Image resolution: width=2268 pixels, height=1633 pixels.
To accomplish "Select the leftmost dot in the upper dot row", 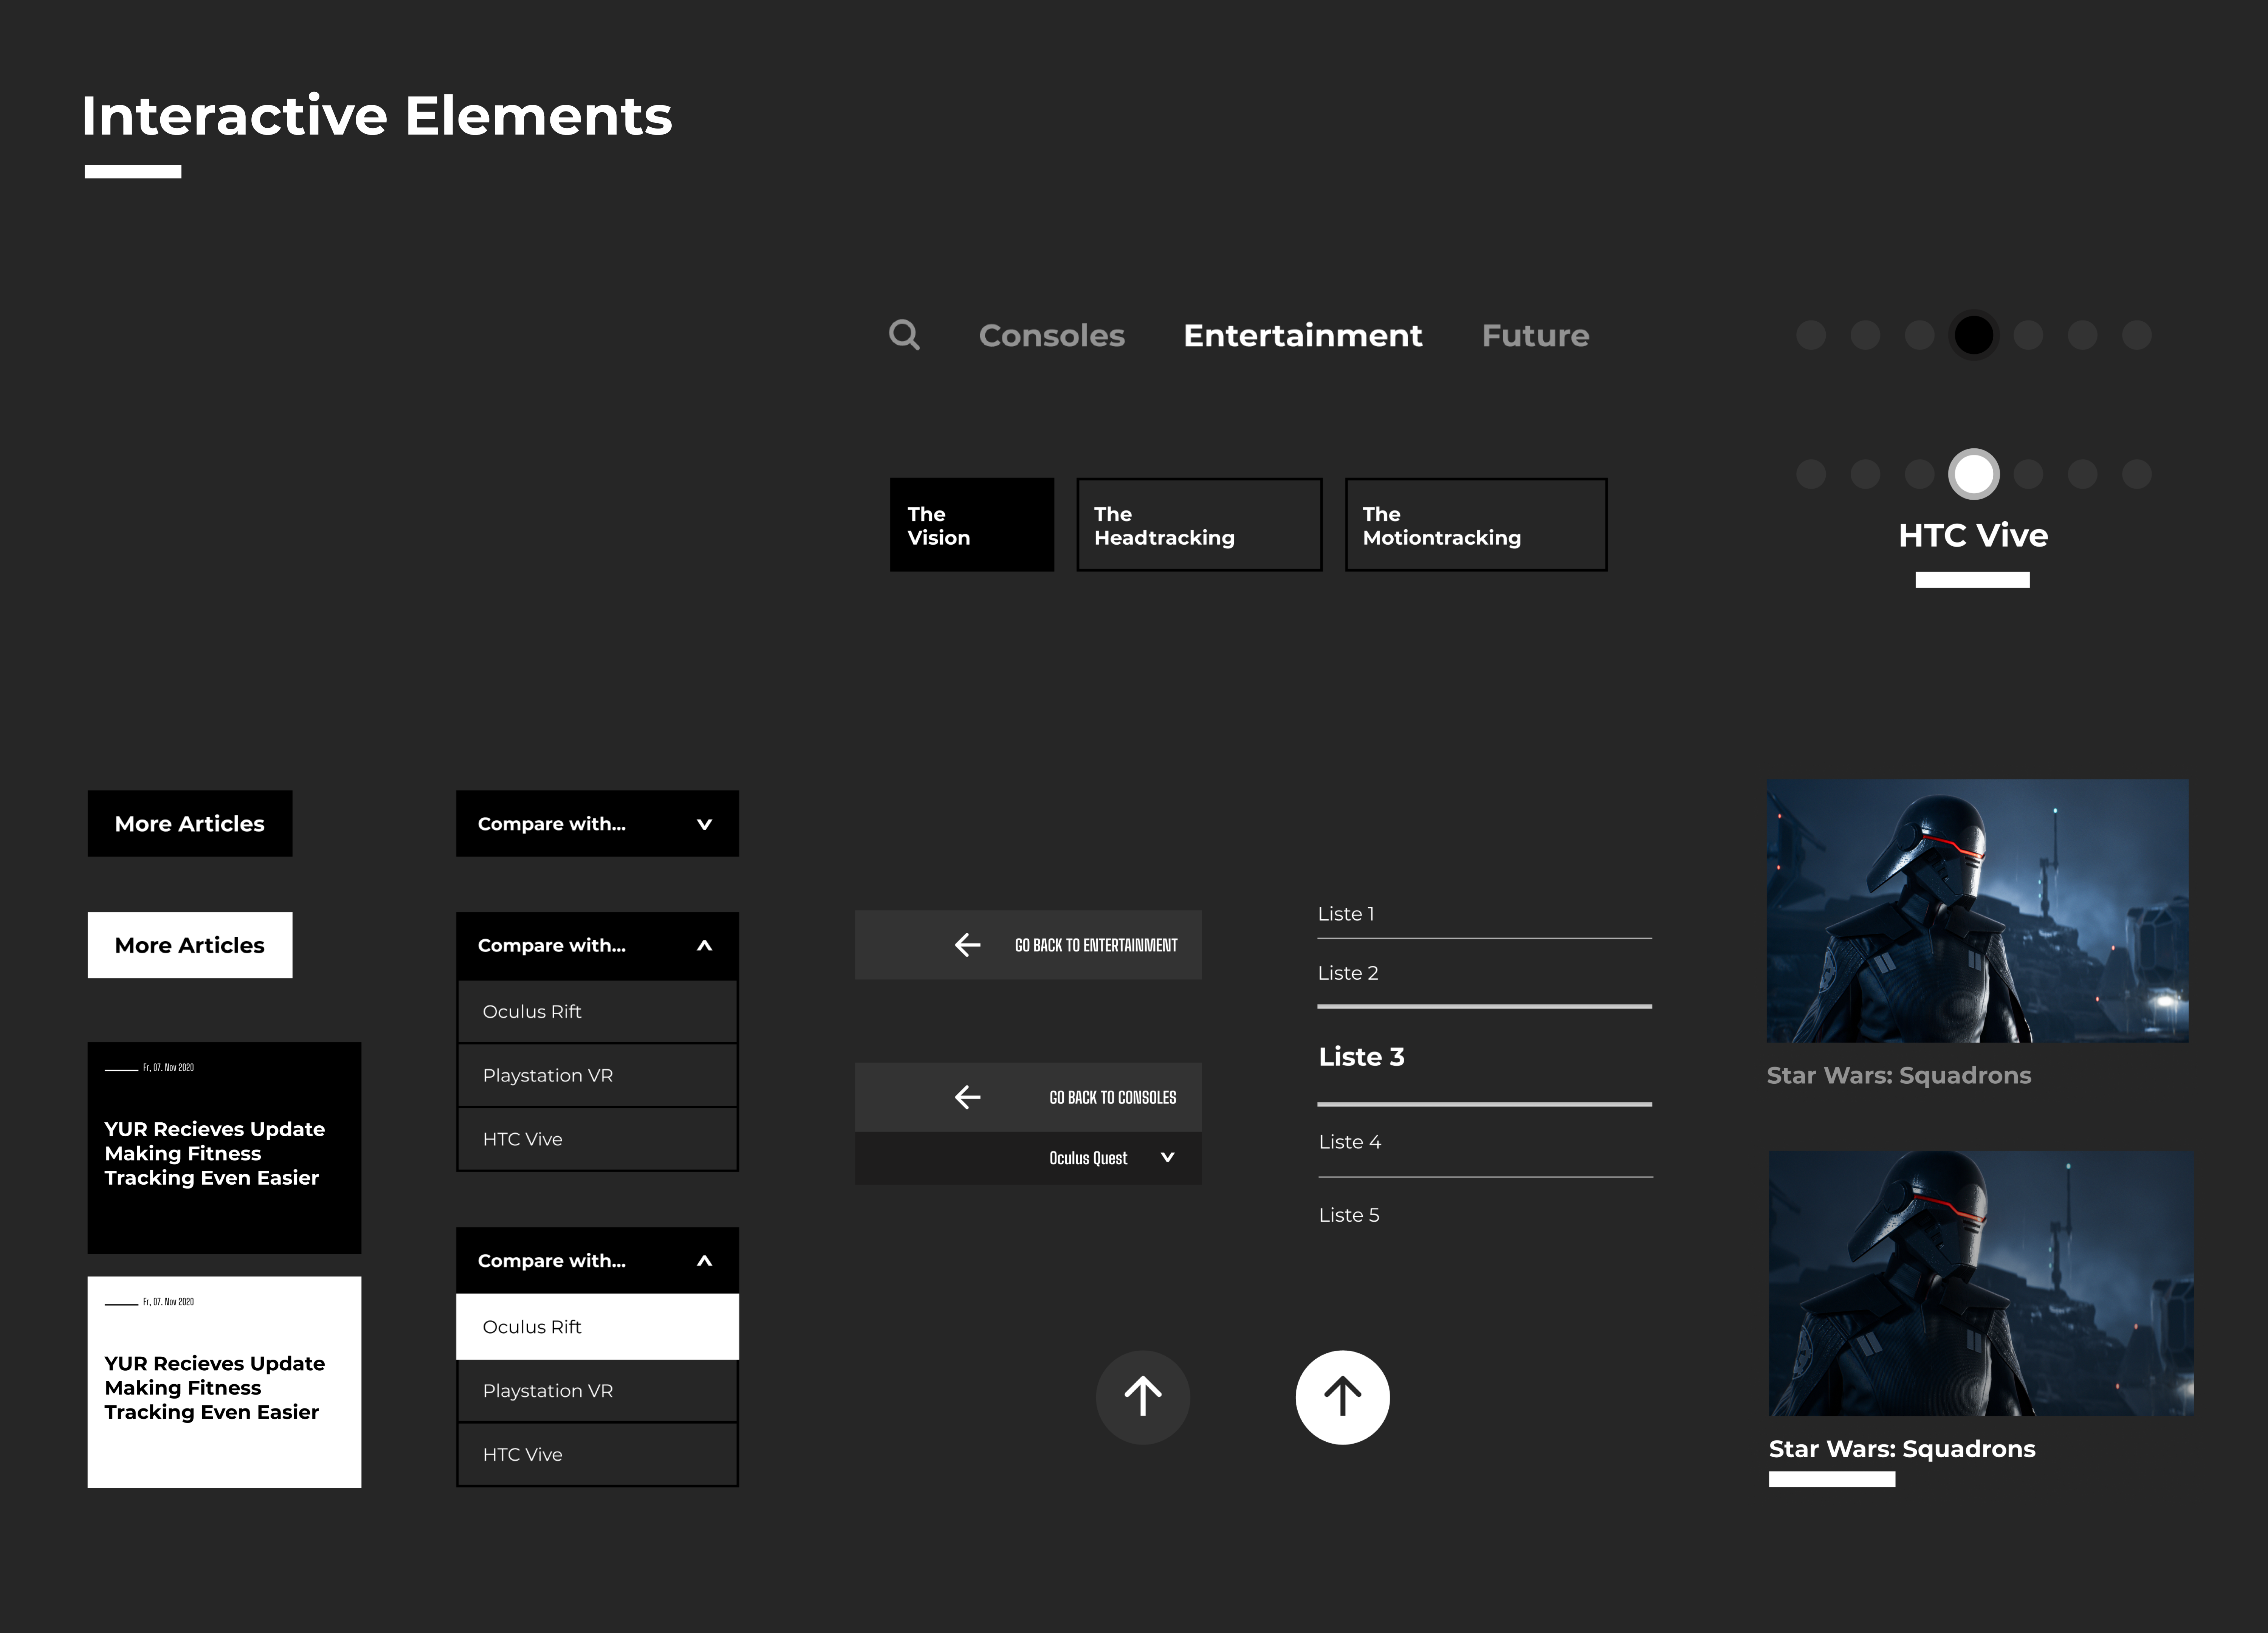I will click(1811, 335).
